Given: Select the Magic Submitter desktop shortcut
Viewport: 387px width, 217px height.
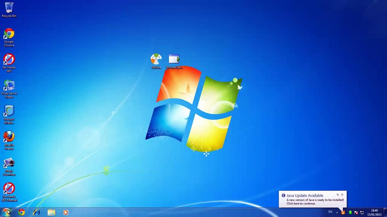Looking at the screenshot, I should 9,167.
